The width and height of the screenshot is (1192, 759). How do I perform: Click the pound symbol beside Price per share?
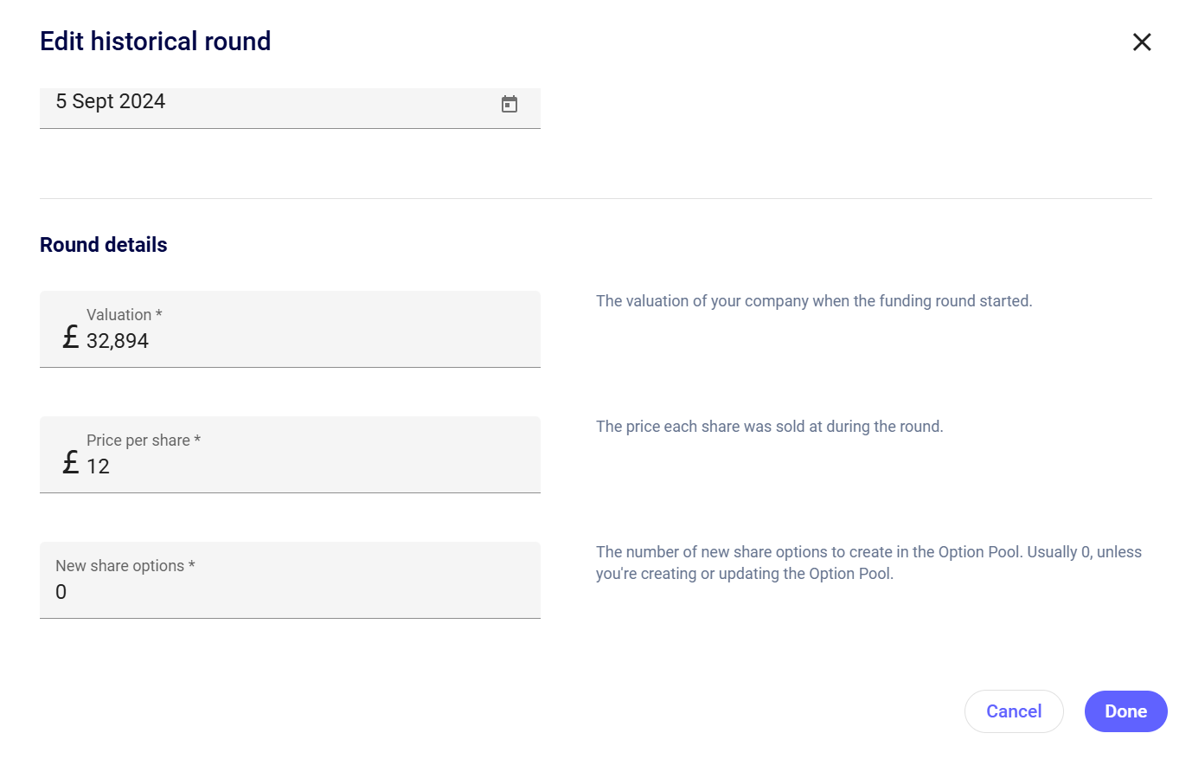click(x=71, y=462)
